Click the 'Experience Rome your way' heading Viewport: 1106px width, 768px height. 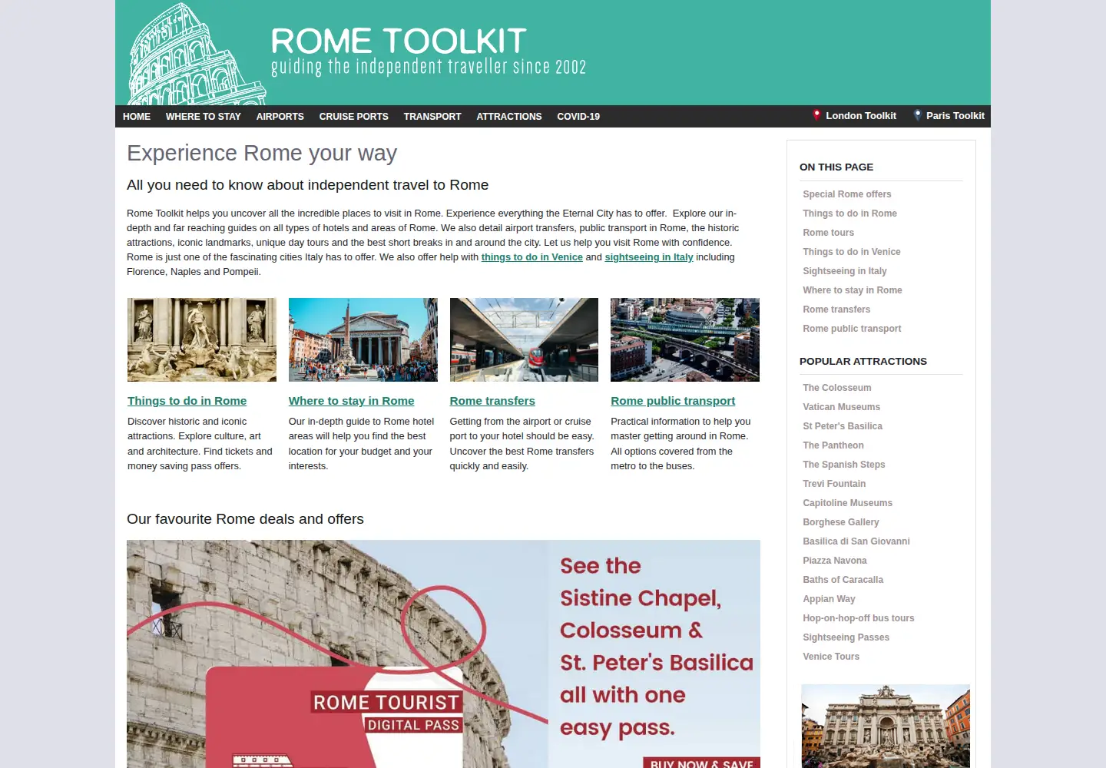coord(262,153)
